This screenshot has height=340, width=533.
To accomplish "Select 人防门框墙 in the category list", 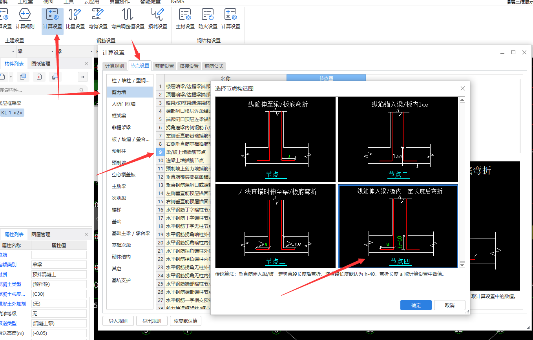I will pos(130,104).
